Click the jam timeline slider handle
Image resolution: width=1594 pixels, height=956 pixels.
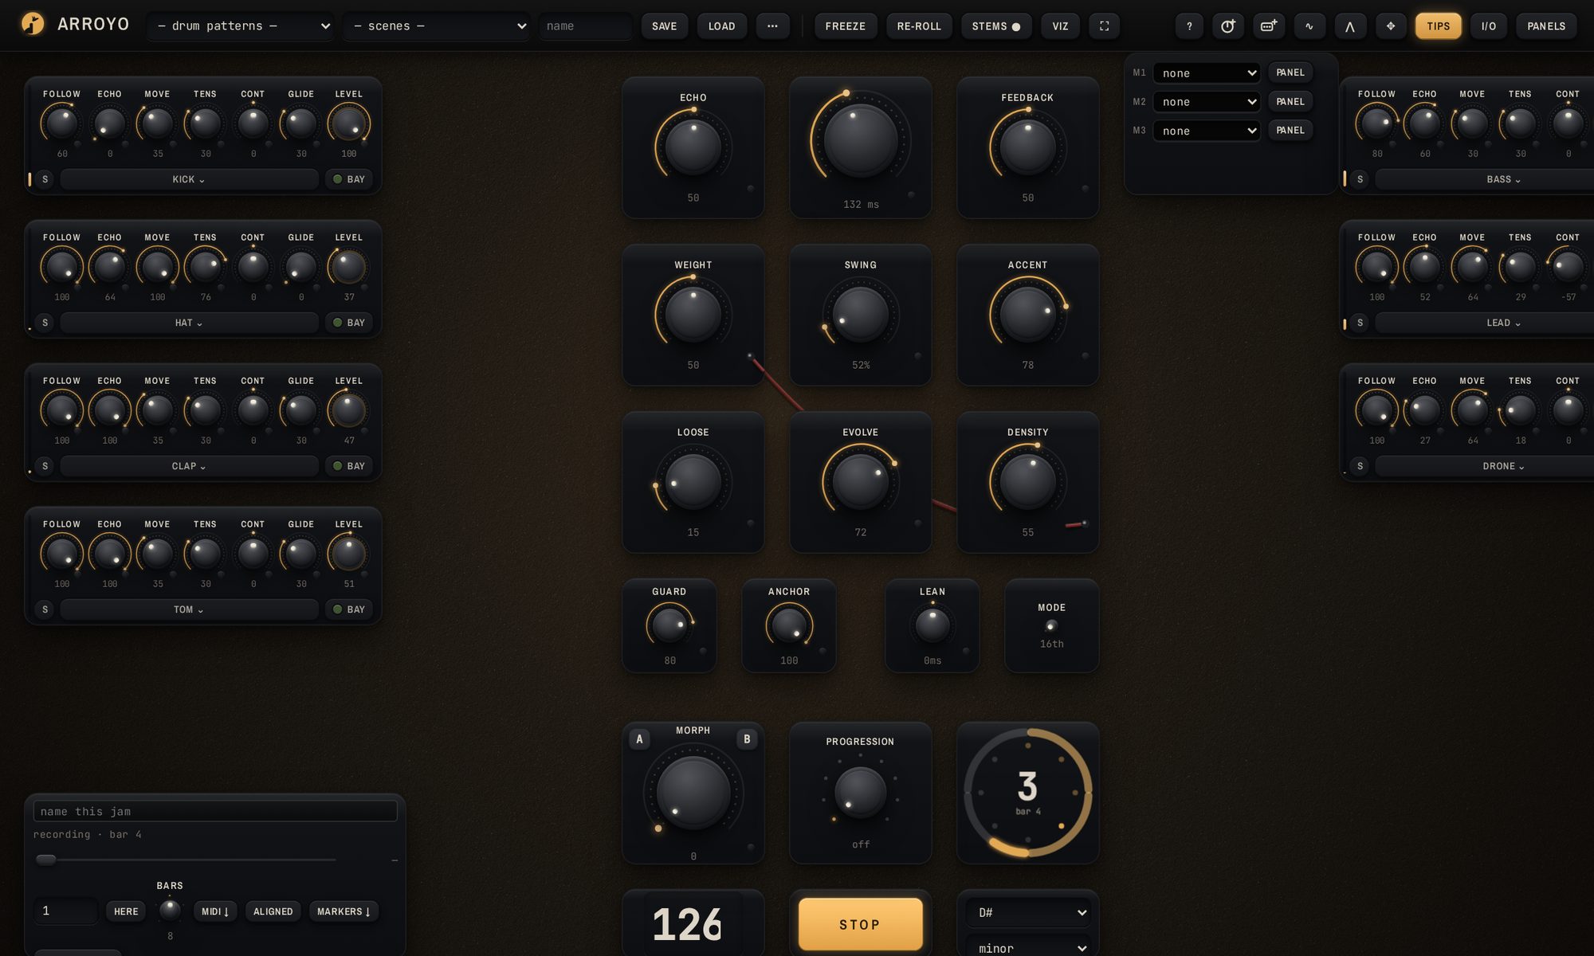[46, 860]
